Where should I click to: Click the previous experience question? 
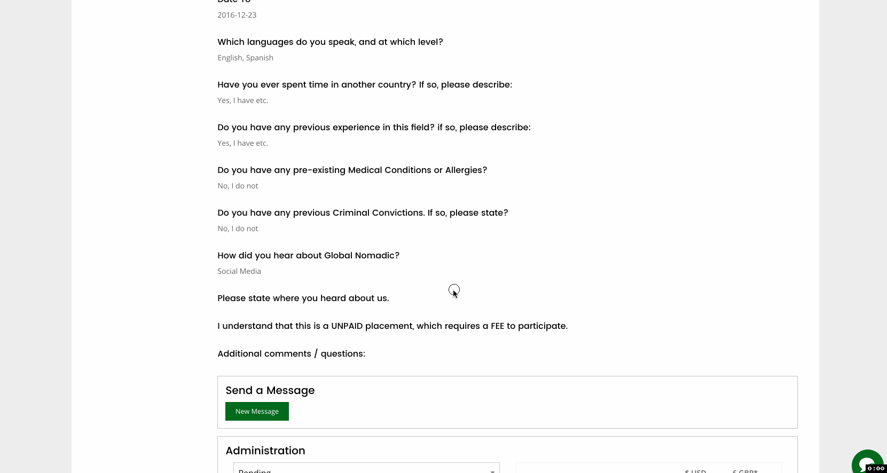(x=374, y=127)
